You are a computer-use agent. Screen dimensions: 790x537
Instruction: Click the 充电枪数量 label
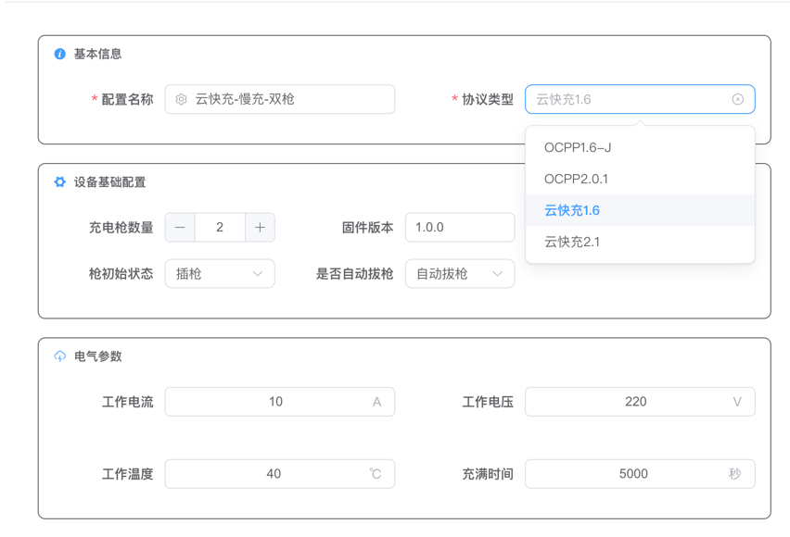coord(121,228)
